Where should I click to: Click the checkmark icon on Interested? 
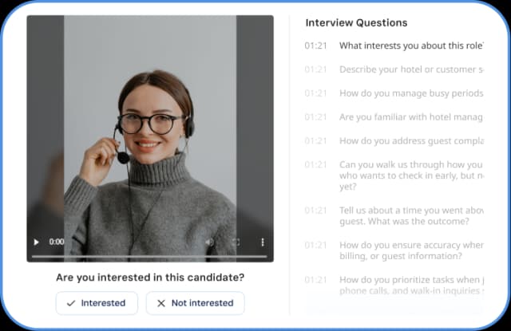click(x=71, y=303)
